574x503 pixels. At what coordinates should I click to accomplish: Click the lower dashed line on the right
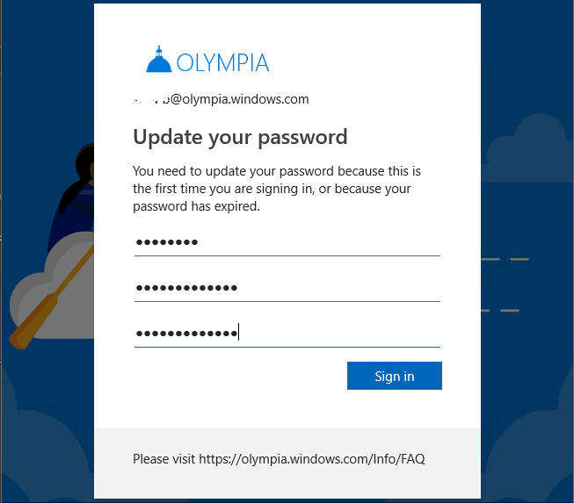(x=501, y=310)
